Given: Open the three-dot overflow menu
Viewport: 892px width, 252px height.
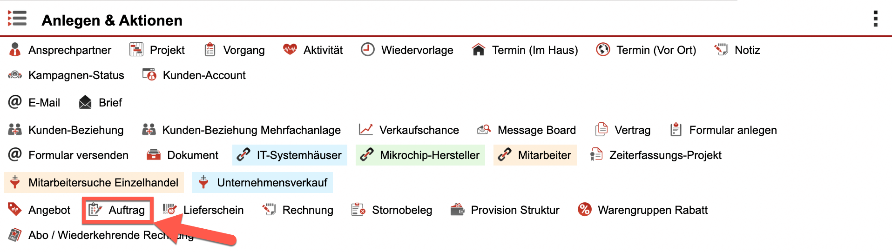Looking at the screenshot, I should 875,19.
